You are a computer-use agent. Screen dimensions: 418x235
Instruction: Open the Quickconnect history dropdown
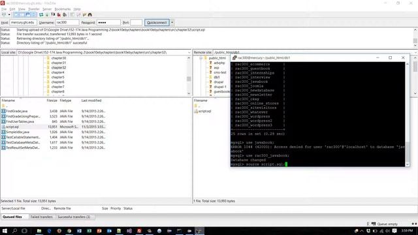(x=172, y=23)
